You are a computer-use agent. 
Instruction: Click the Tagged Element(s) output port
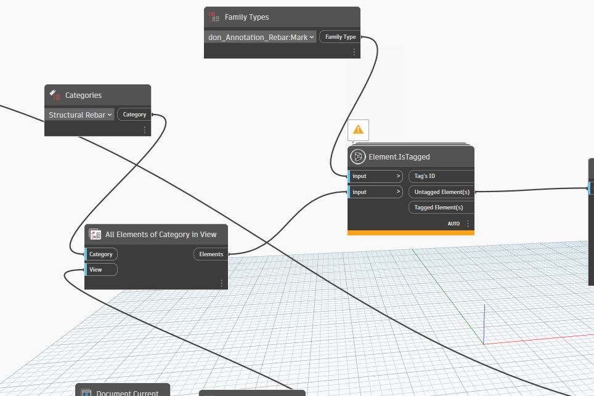pyautogui.click(x=438, y=208)
